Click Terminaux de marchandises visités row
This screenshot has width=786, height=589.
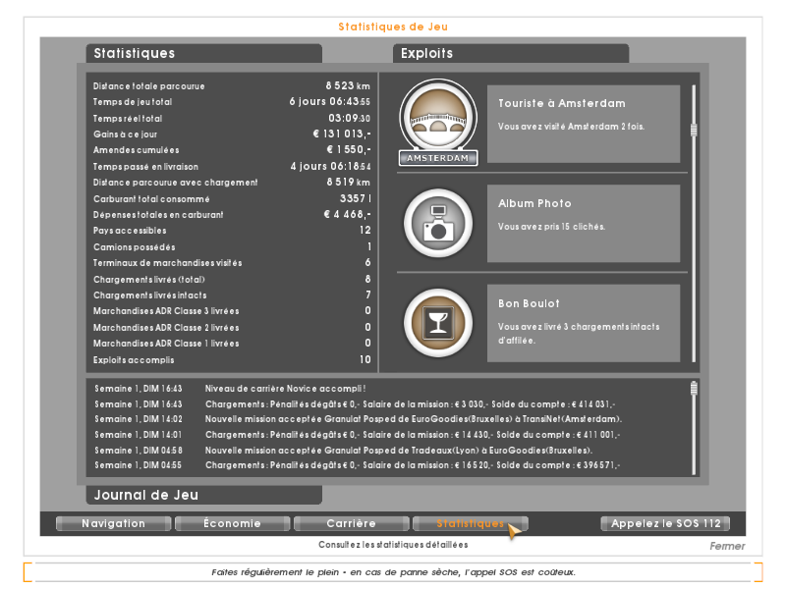click(x=232, y=263)
